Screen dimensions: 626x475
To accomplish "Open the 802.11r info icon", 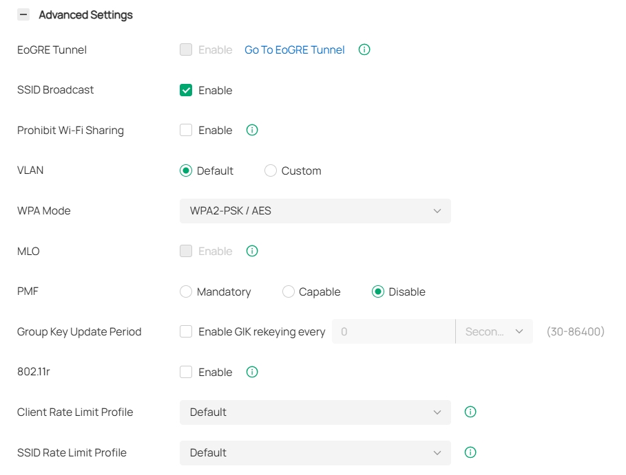I will tap(252, 372).
